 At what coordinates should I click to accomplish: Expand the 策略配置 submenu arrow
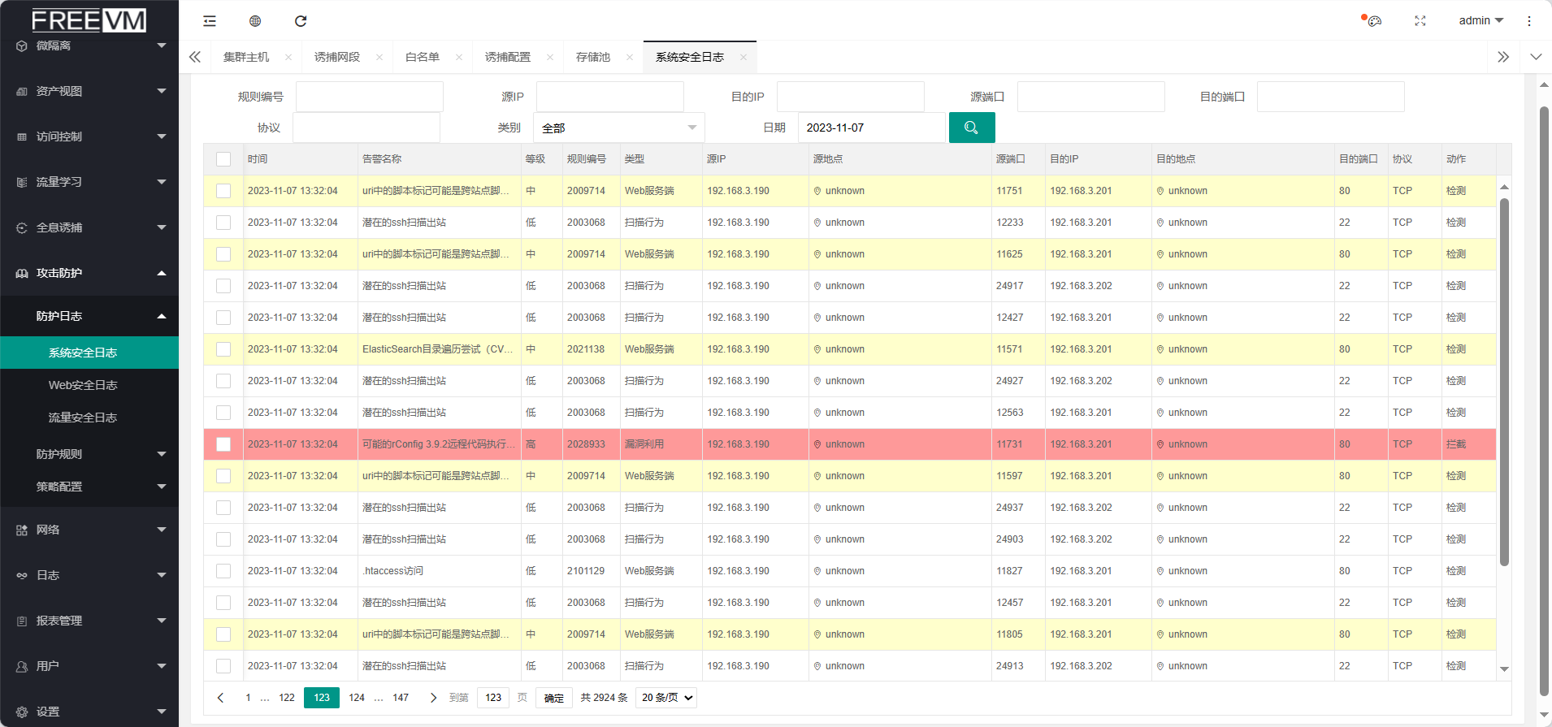coord(162,487)
